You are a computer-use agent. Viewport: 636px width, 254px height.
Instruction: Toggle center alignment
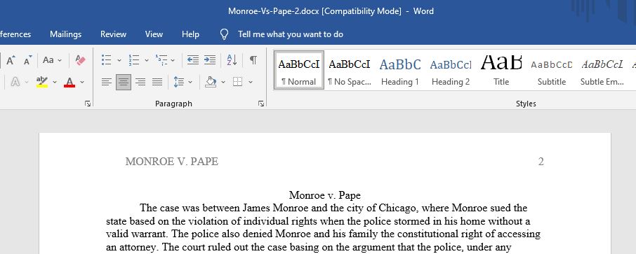124,82
